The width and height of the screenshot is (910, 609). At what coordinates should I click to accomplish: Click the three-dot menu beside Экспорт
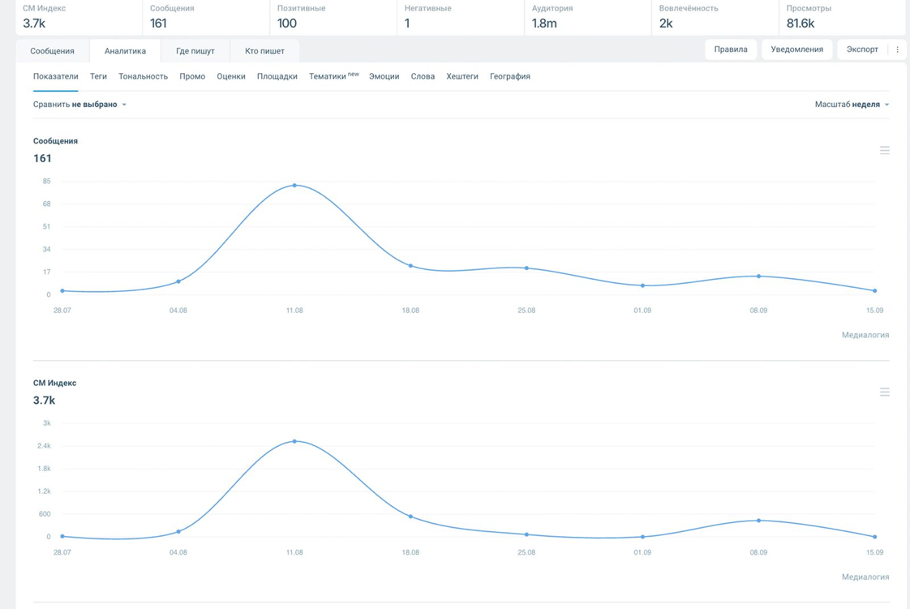897,49
